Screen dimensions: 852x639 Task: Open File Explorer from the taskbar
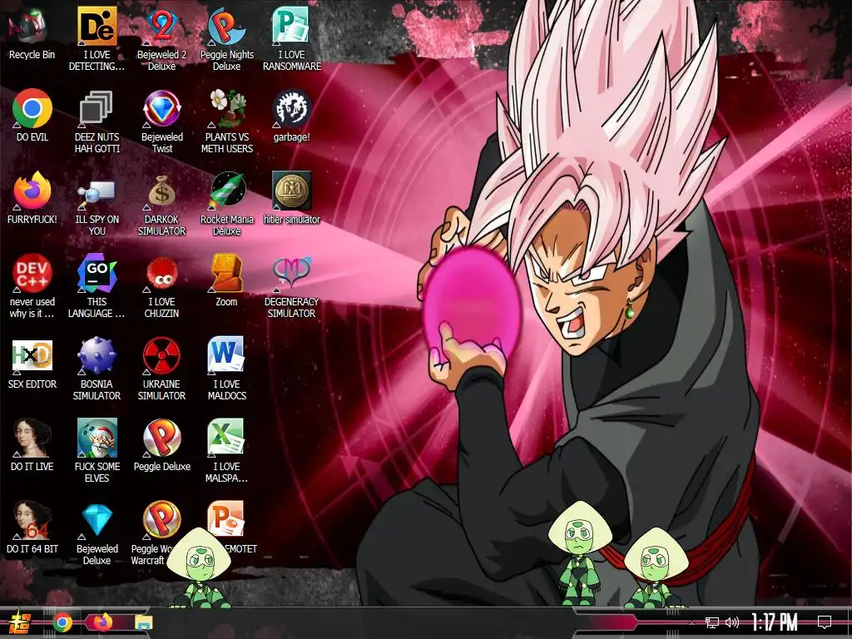143,622
